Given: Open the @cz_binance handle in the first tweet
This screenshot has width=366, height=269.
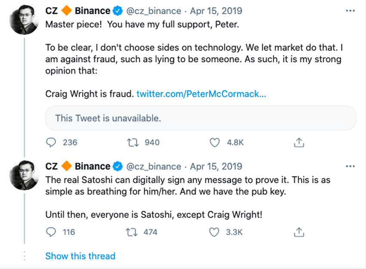Looking at the screenshot, I should tap(154, 11).
